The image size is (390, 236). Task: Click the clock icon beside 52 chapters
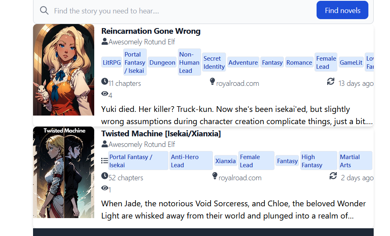click(x=104, y=176)
